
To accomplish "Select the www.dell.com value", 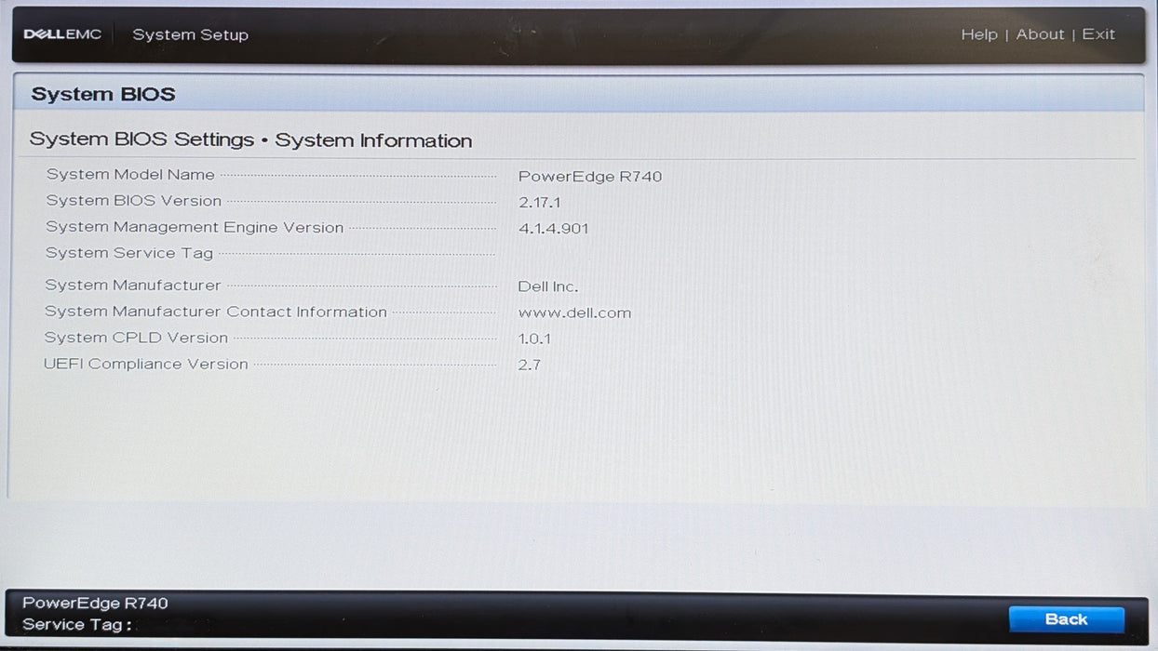I will click(574, 313).
